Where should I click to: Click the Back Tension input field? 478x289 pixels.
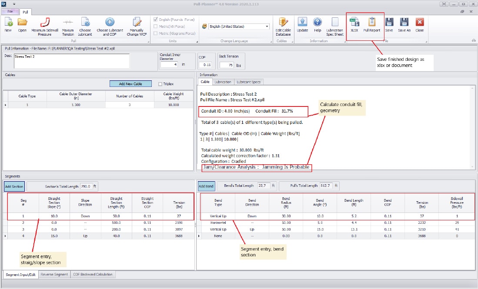(227, 65)
